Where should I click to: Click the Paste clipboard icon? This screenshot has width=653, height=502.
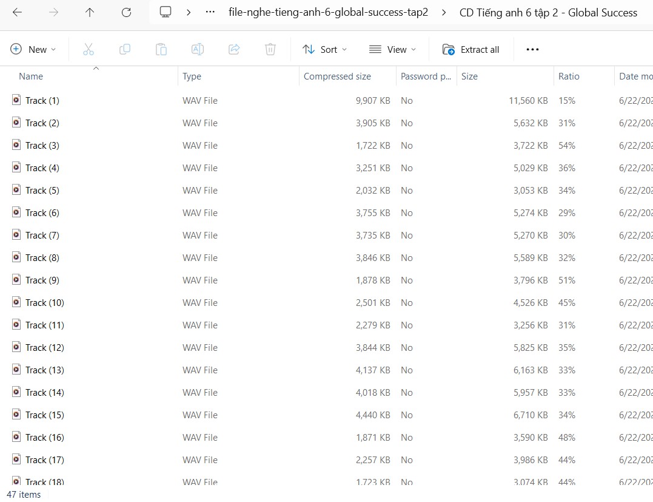161,49
